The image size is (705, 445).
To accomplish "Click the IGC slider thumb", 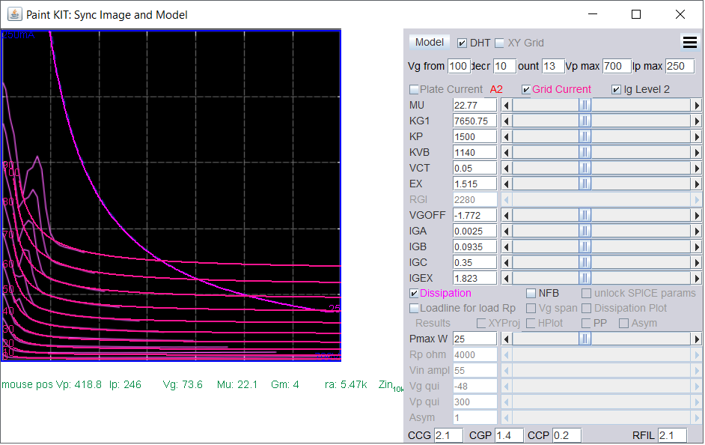I will (585, 263).
